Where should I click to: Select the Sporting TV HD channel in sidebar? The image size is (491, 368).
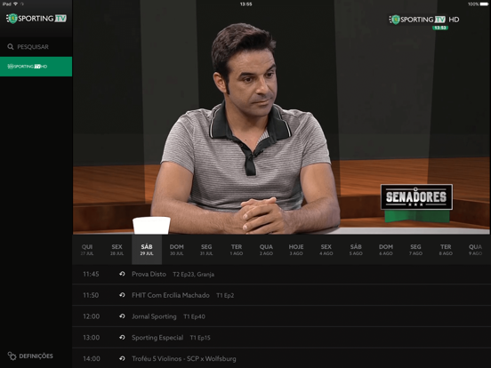point(36,67)
